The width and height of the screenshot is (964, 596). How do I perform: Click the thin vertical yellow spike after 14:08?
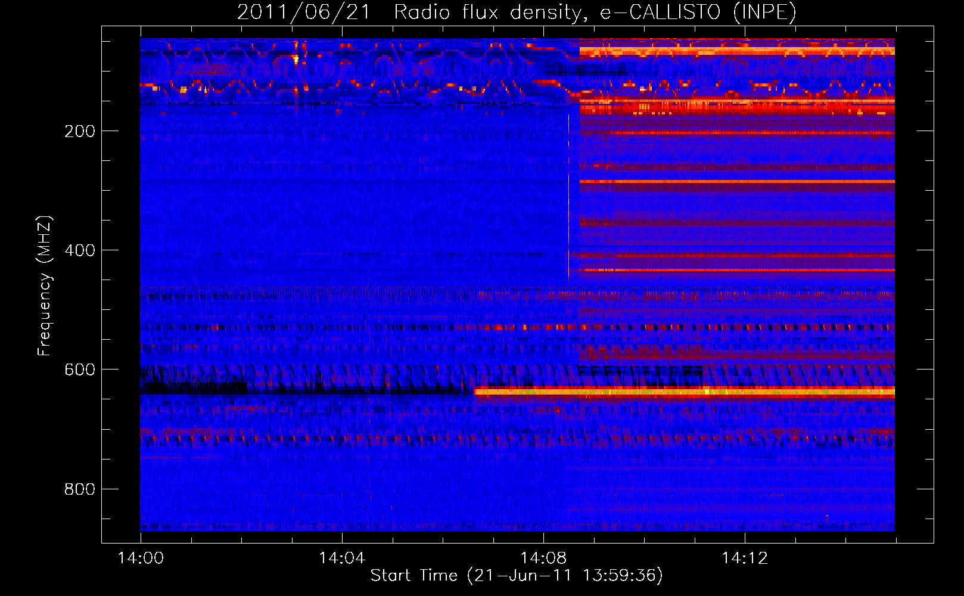[x=568, y=197]
